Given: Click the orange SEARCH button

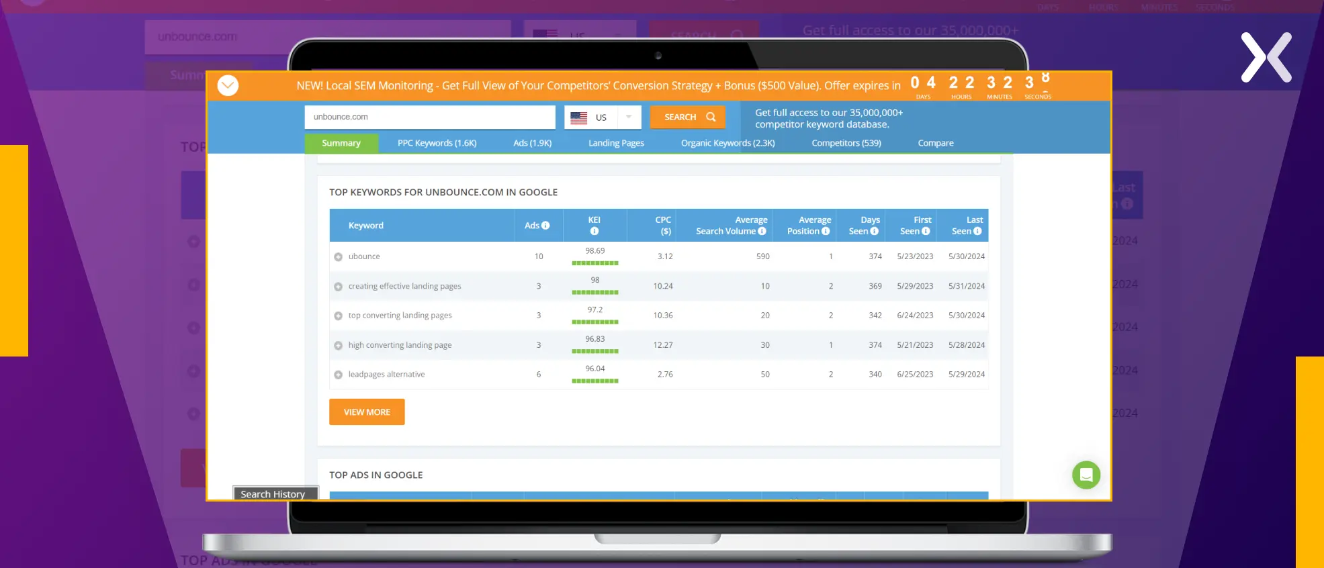Looking at the screenshot, I should (x=687, y=117).
